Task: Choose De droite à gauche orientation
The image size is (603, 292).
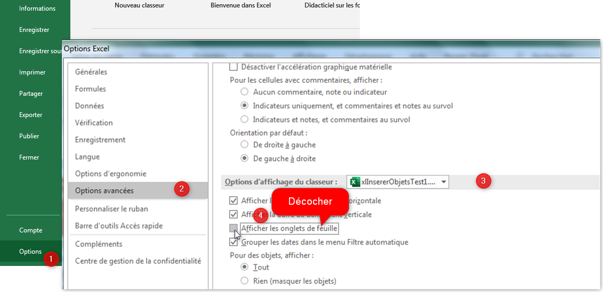Action: pyautogui.click(x=244, y=145)
